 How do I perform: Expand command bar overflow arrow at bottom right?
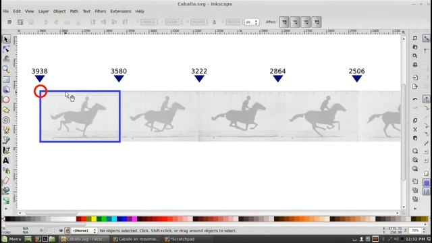click(x=415, y=209)
